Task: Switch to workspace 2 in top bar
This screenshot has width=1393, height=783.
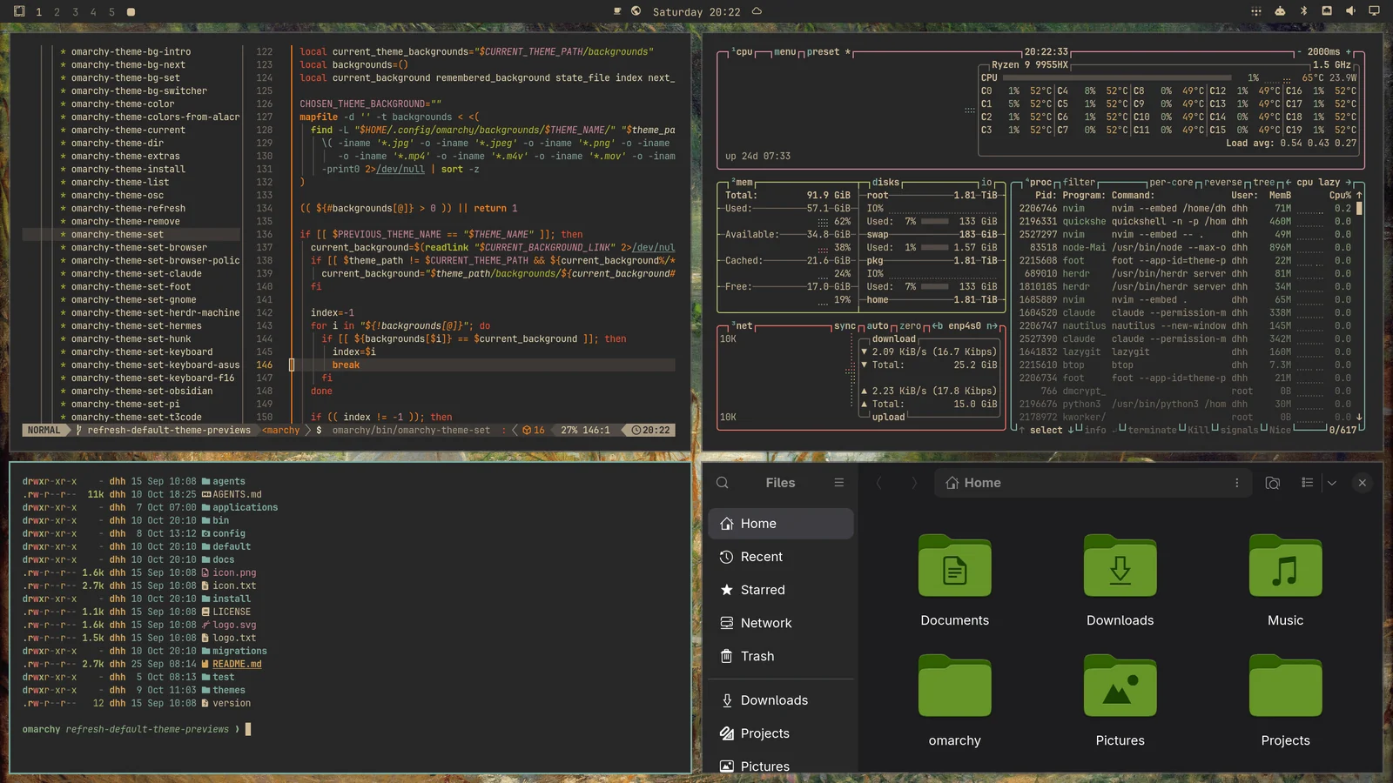Action: (57, 12)
